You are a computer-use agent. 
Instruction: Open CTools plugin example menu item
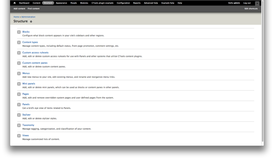[x=102, y=3]
